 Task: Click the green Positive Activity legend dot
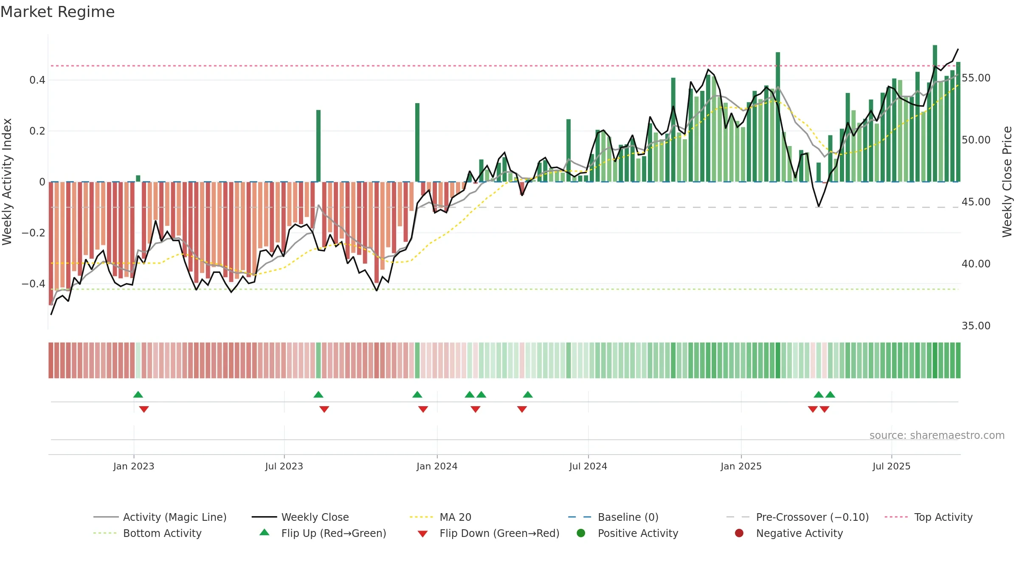(581, 533)
